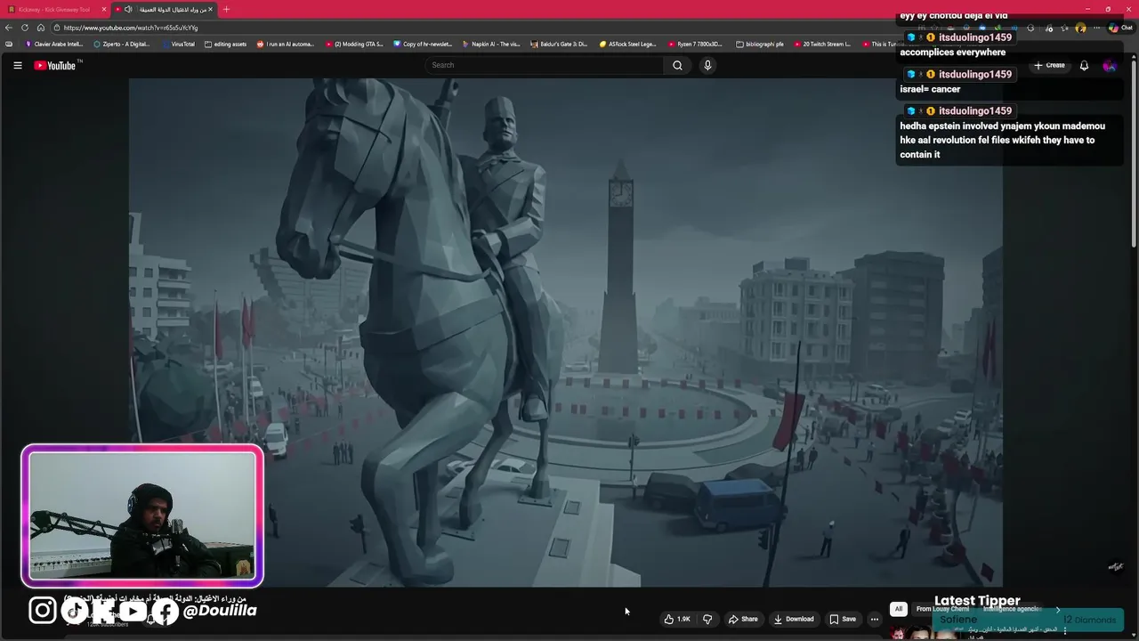Dislike the video with thumbs-down button
The image size is (1139, 641).
[x=707, y=619]
